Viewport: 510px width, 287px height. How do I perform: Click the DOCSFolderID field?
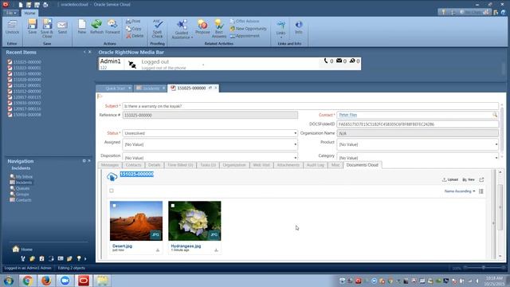click(418, 124)
